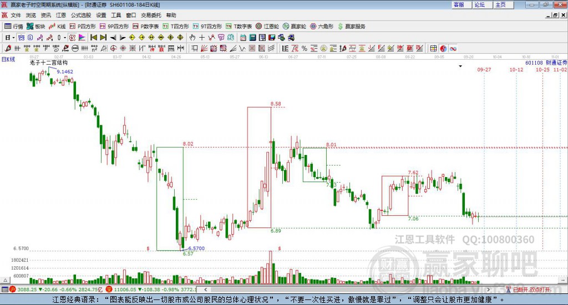Open the 行情 quotes view

pos(14,27)
